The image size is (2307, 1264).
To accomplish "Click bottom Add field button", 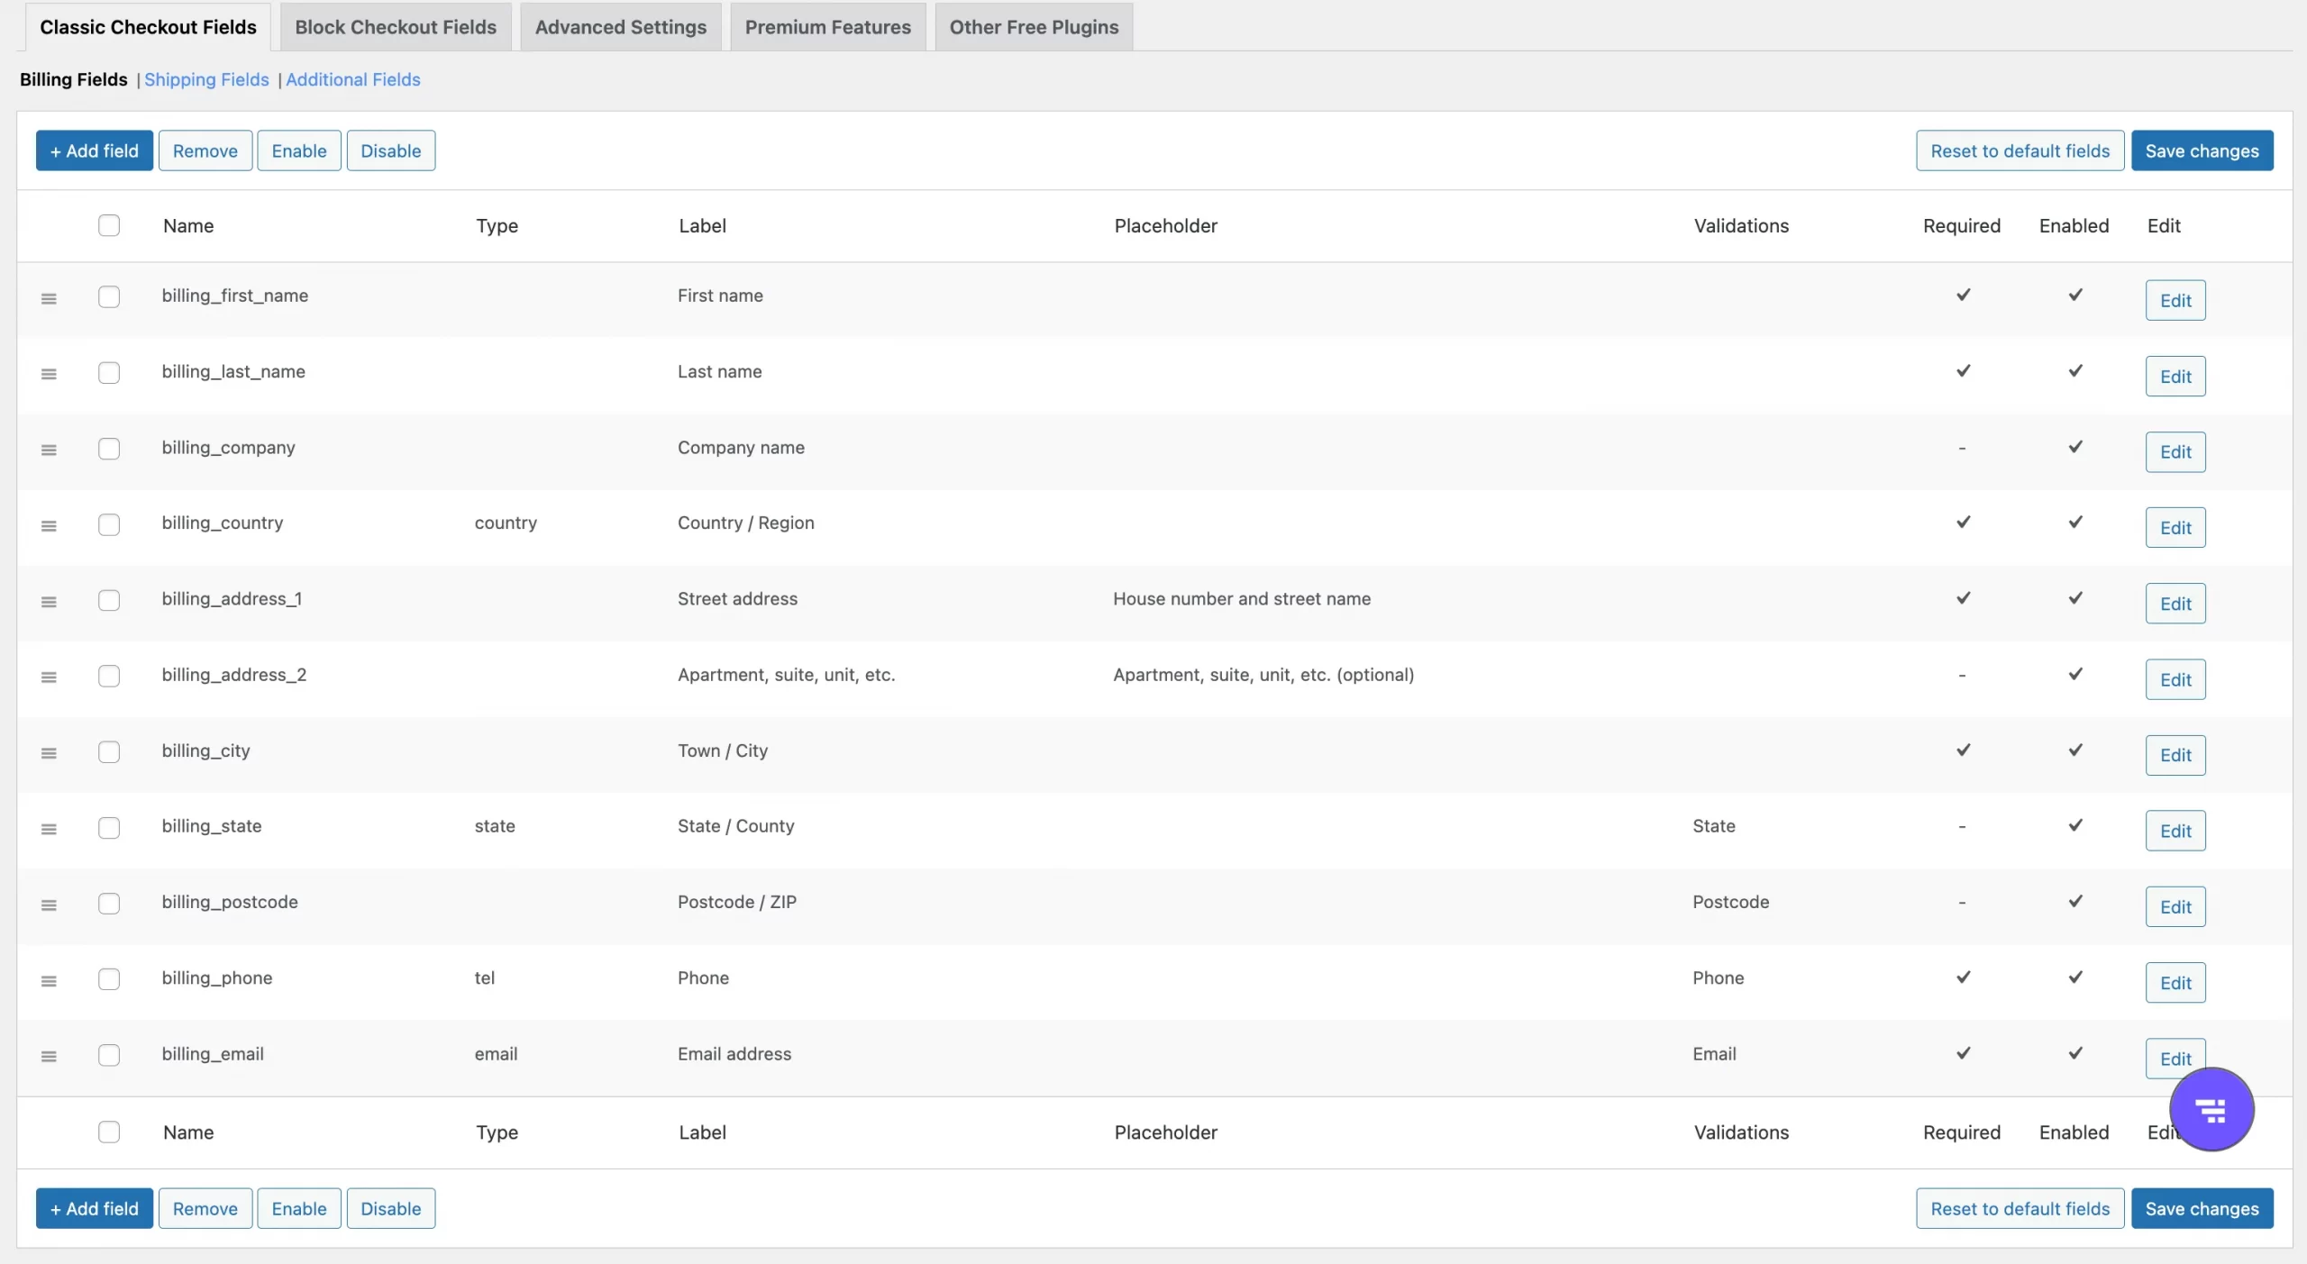I will [x=95, y=1208].
